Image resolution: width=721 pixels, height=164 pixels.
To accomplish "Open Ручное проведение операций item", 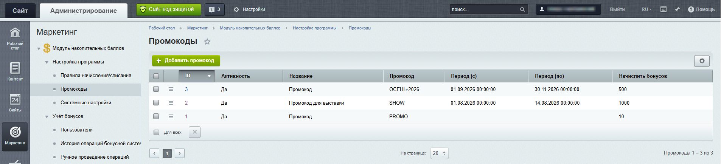I will point(95,157).
